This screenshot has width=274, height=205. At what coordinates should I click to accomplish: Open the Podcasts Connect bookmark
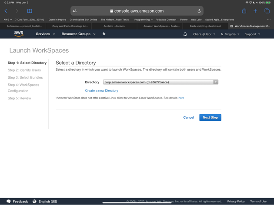tap(166, 20)
